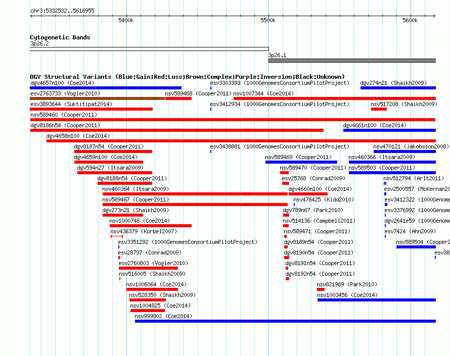Click the 5500k ruler tick label
The image size is (450, 356).
point(268,20)
